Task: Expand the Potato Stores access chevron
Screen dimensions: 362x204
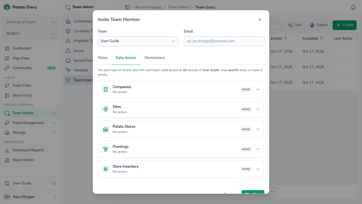Action: 258,129
